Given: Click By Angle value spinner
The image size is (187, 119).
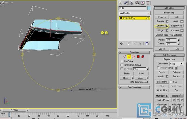Looking at the screenshot, I should (148, 69).
